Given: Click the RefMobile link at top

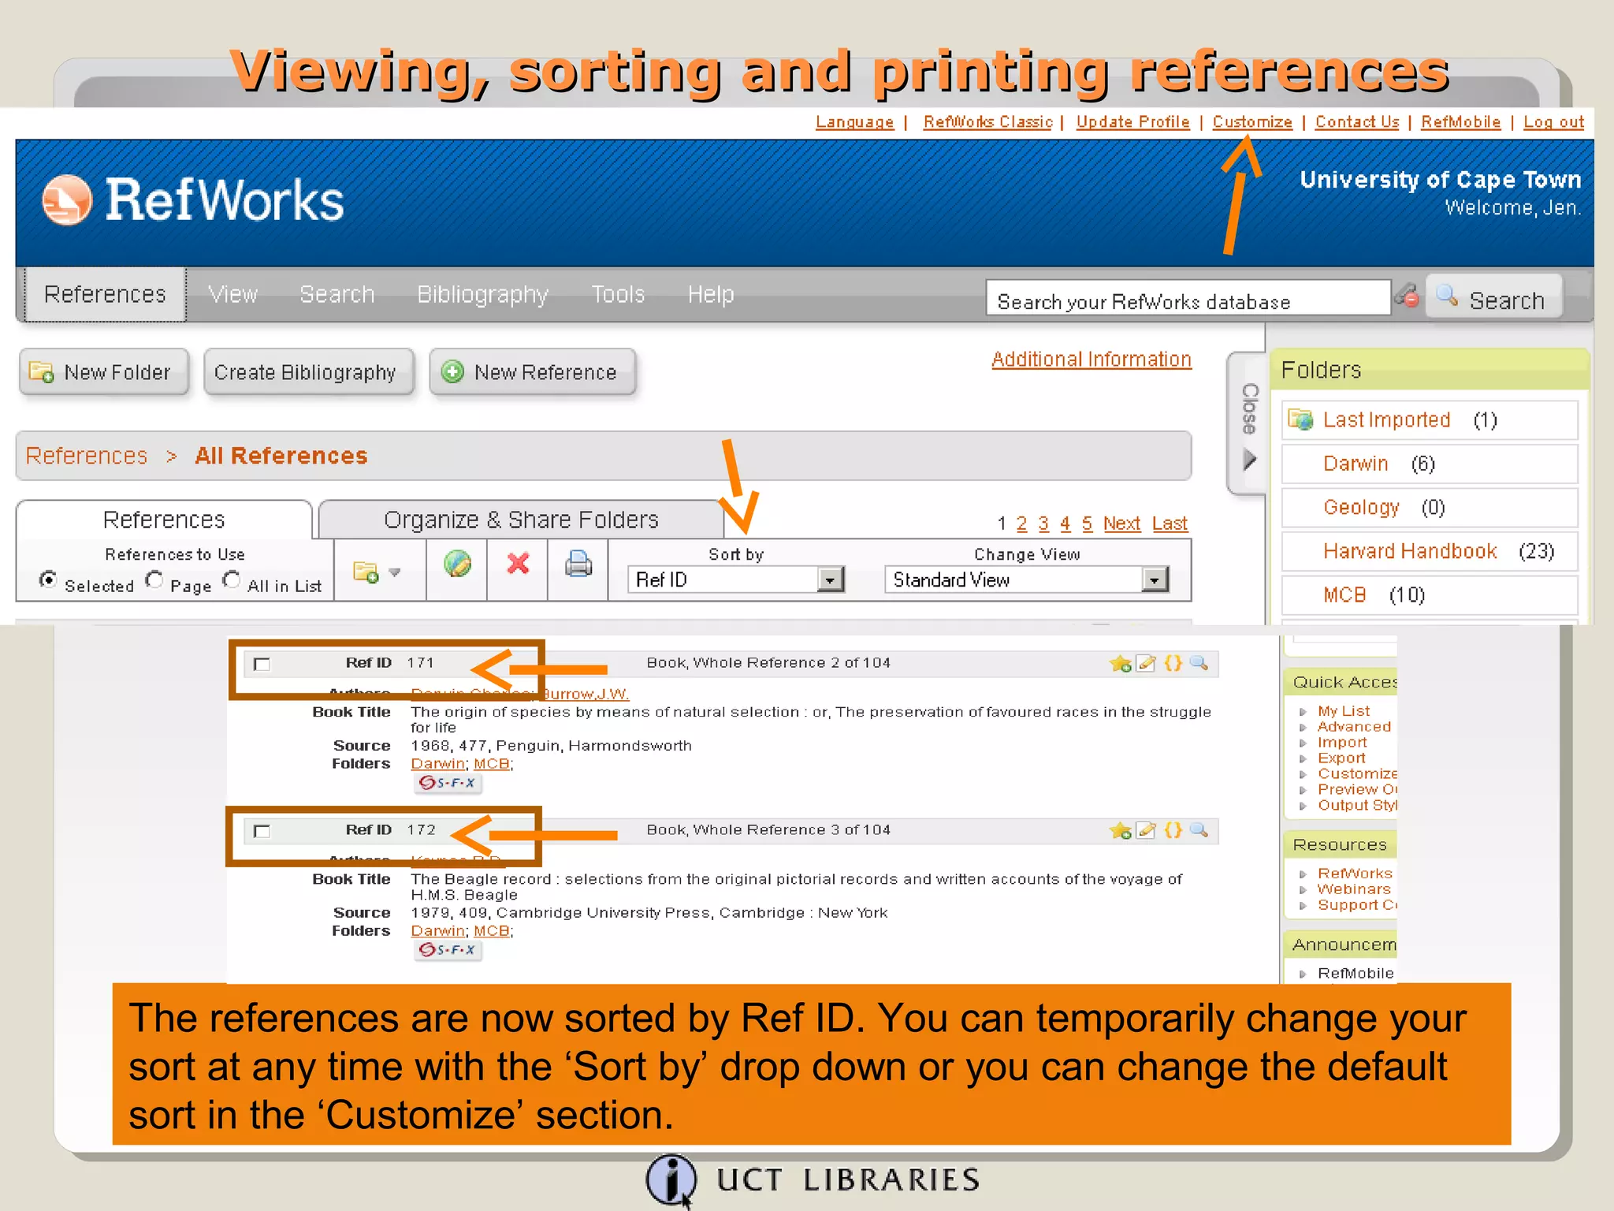Looking at the screenshot, I should coord(1460,122).
